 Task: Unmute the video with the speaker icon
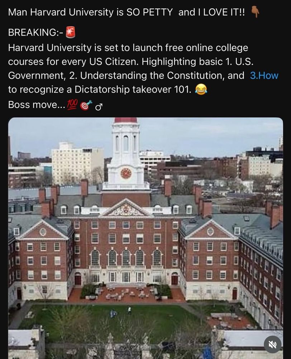tap(273, 345)
